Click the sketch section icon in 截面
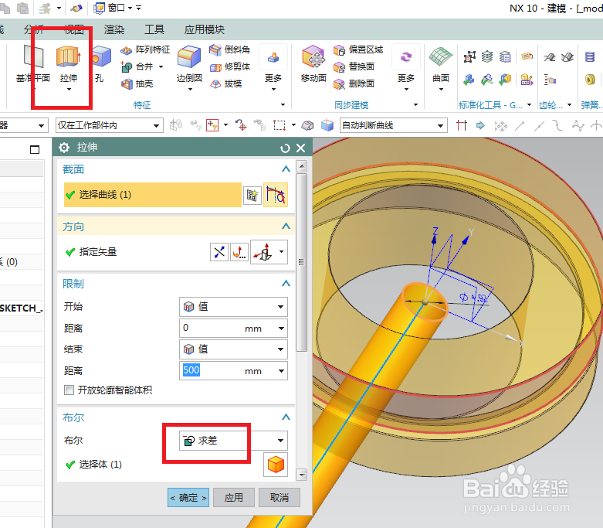 [252, 196]
